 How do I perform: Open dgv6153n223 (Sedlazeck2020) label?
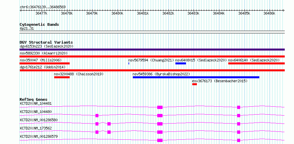(x=47, y=46)
